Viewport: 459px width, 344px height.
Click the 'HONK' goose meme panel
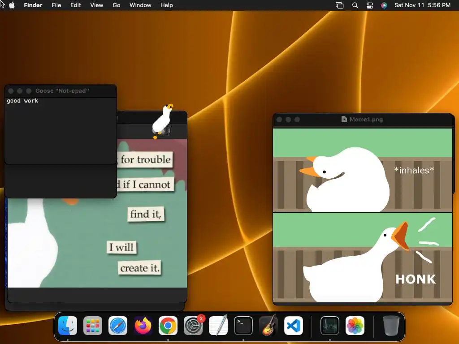coord(363,258)
